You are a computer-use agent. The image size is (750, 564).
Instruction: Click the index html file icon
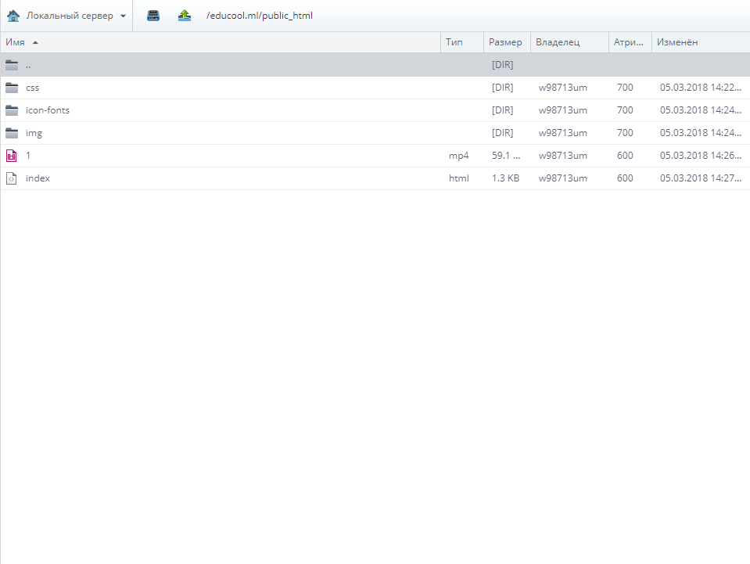(x=12, y=178)
